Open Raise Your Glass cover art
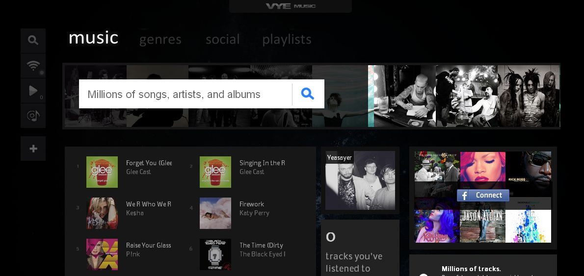Image resolution: width=584 pixels, height=276 pixels. pos(102,254)
